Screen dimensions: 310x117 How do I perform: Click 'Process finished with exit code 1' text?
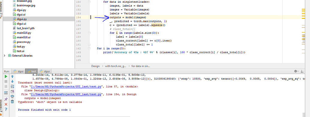tap(44, 110)
